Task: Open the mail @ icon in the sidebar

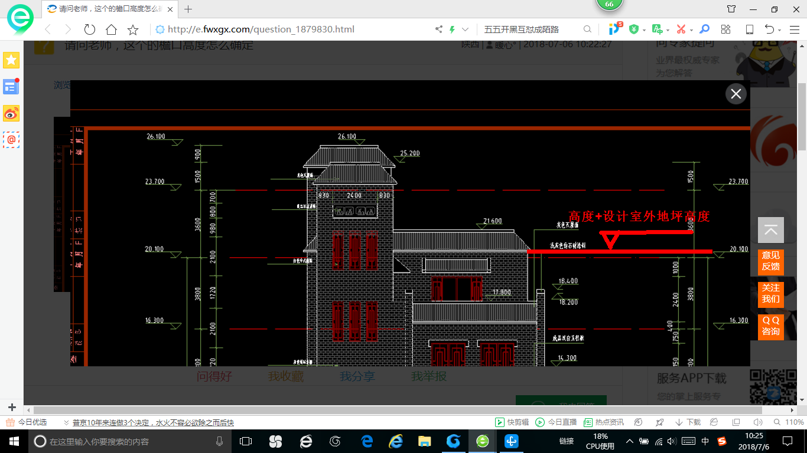Action: point(11,139)
